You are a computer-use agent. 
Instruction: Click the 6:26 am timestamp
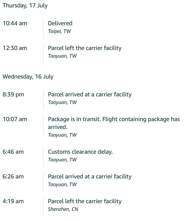coord(13,177)
